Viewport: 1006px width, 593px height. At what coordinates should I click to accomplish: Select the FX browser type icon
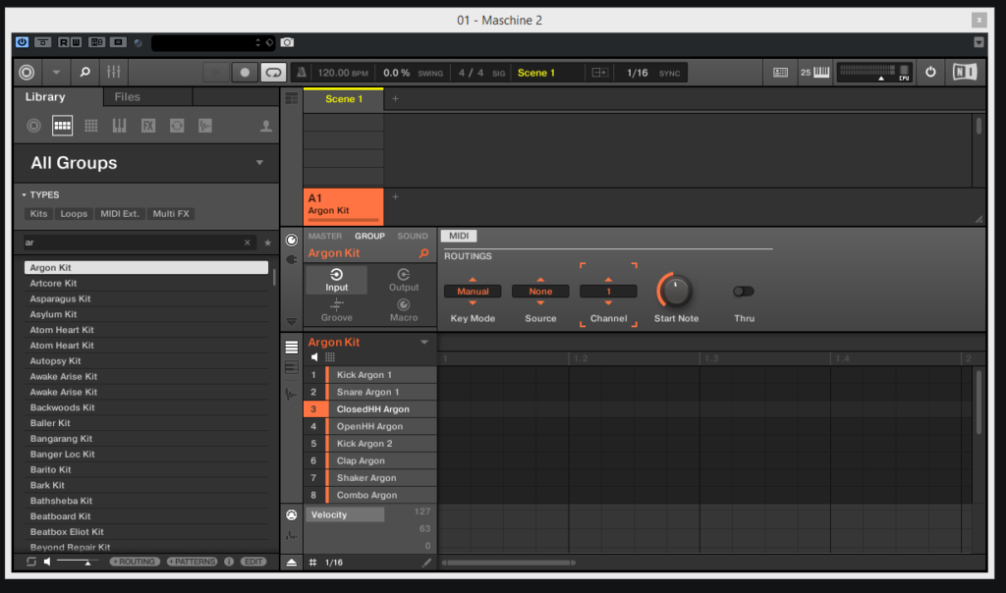click(x=148, y=126)
